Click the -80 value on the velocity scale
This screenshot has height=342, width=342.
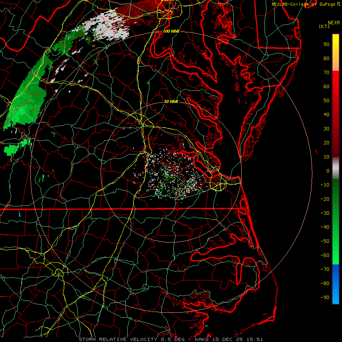[325, 283]
